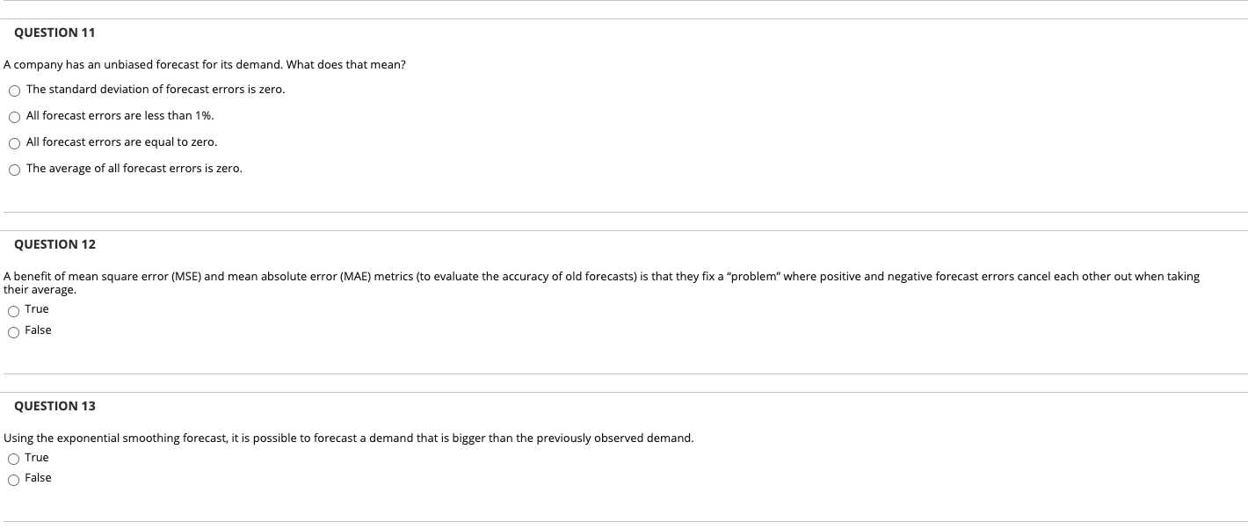Image resolution: width=1248 pixels, height=529 pixels.
Task: Select True for Question 12
Action: click(x=13, y=309)
